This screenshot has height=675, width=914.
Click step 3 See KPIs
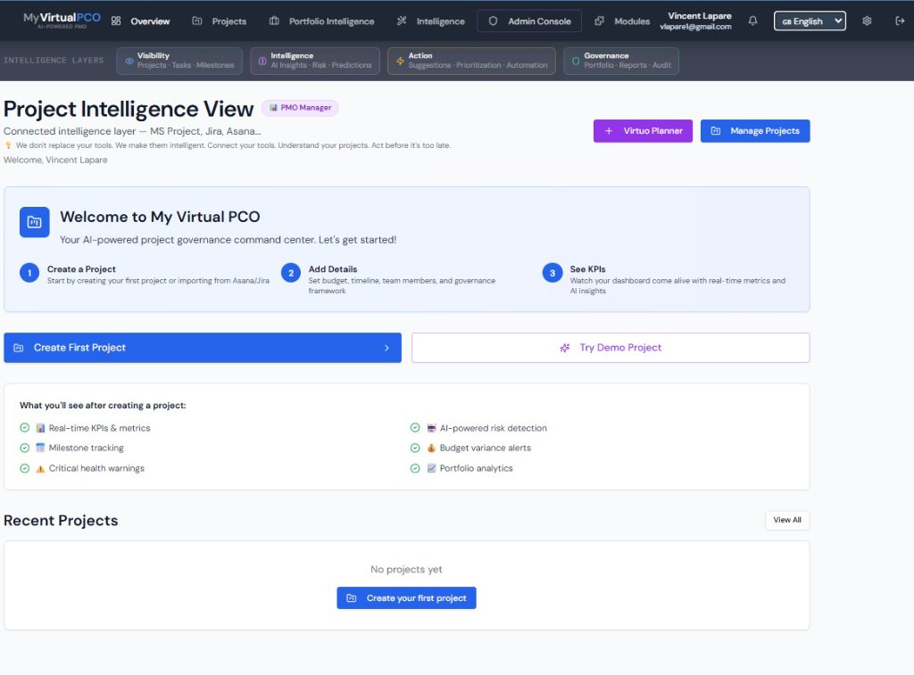click(x=668, y=279)
